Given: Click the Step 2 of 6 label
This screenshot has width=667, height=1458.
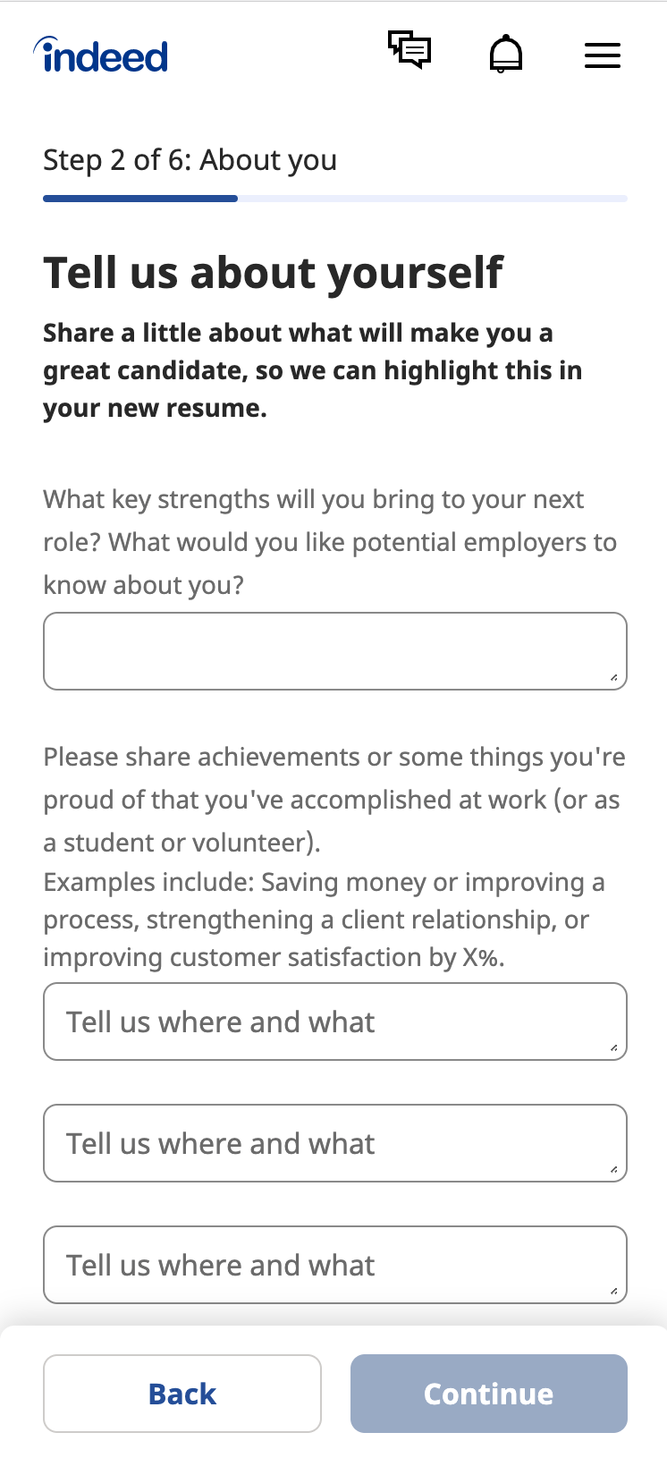Looking at the screenshot, I should tap(190, 160).
